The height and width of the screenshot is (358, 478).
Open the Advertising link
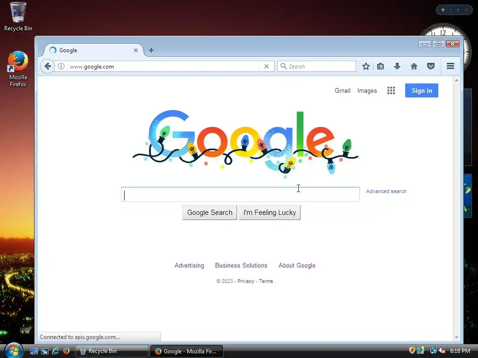(189, 265)
